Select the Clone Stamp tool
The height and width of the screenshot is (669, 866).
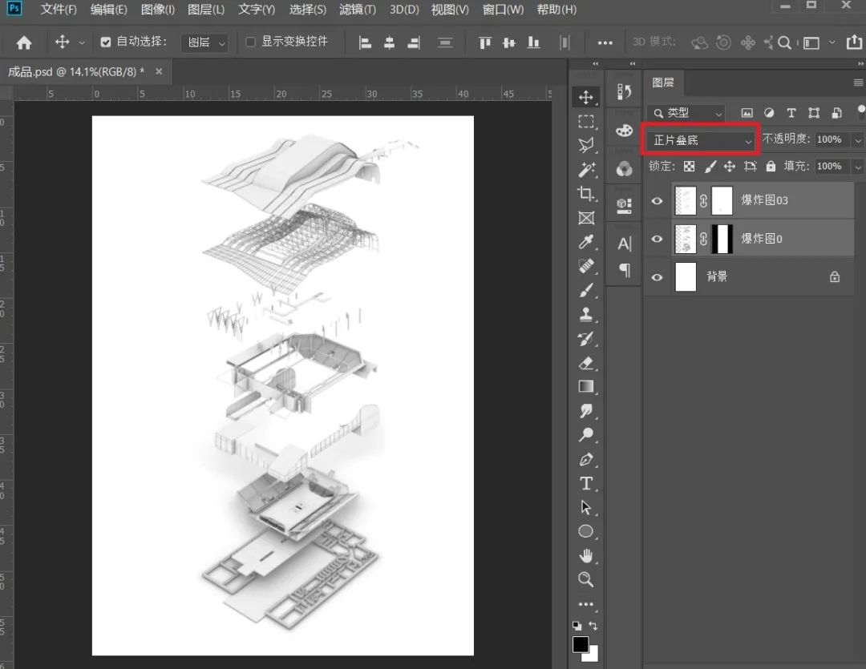pyautogui.click(x=586, y=315)
